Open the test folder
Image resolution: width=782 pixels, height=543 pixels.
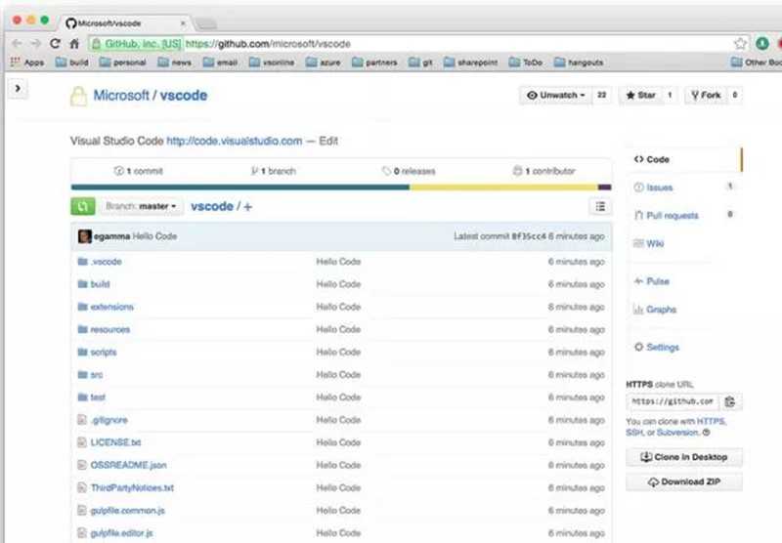[98, 397]
